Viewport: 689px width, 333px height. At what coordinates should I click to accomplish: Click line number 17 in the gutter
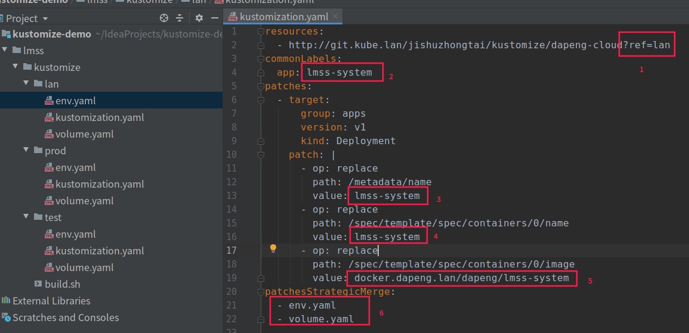click(231, 251)
